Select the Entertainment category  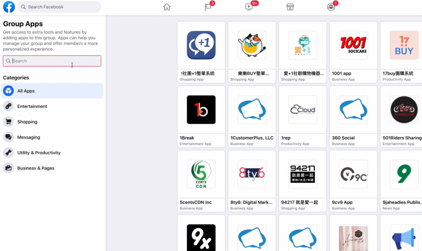(32, 107)
